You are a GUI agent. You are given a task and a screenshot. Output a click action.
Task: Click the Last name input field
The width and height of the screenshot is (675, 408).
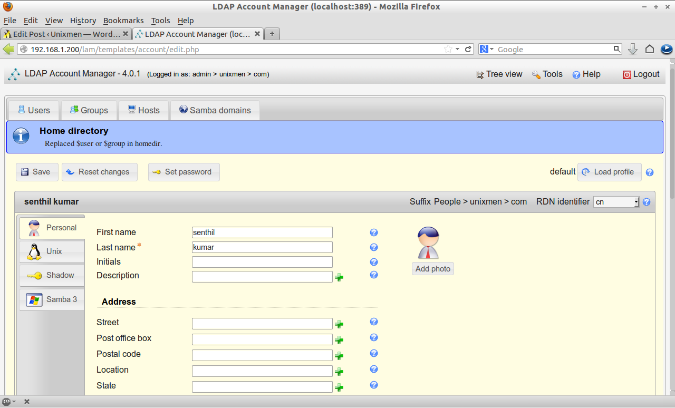262,247
